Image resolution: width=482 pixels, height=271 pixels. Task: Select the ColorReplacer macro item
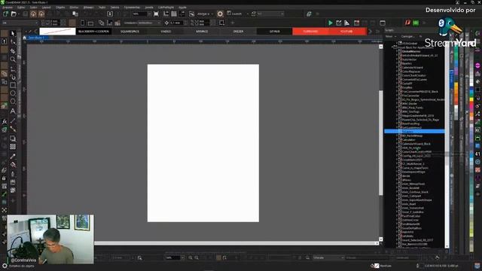(411, 72)
